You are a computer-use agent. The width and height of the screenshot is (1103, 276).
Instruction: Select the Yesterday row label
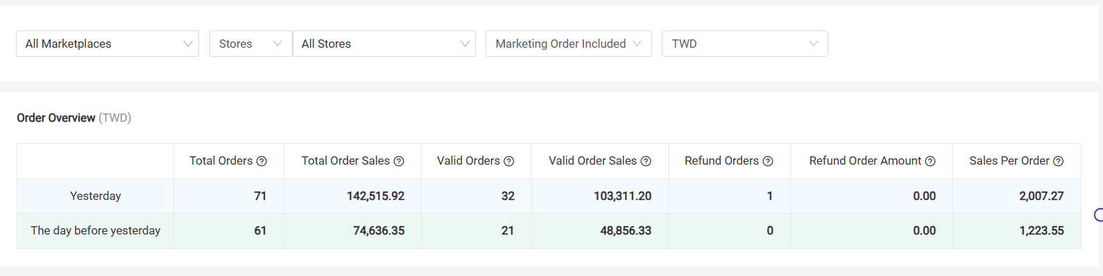coord(96,196)
